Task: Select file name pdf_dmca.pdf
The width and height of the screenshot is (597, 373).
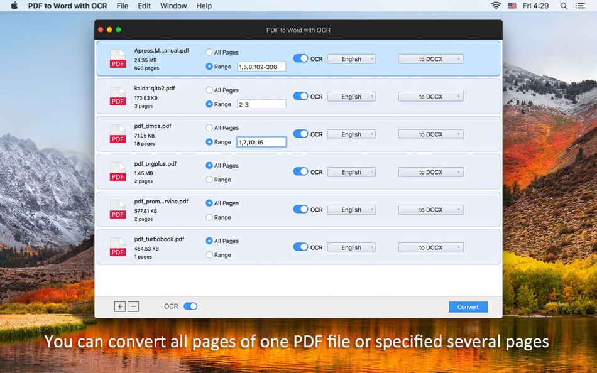Action: [x=153, y=126]
